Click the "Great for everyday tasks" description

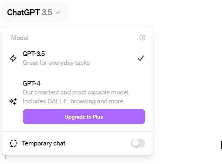point(56,63)
